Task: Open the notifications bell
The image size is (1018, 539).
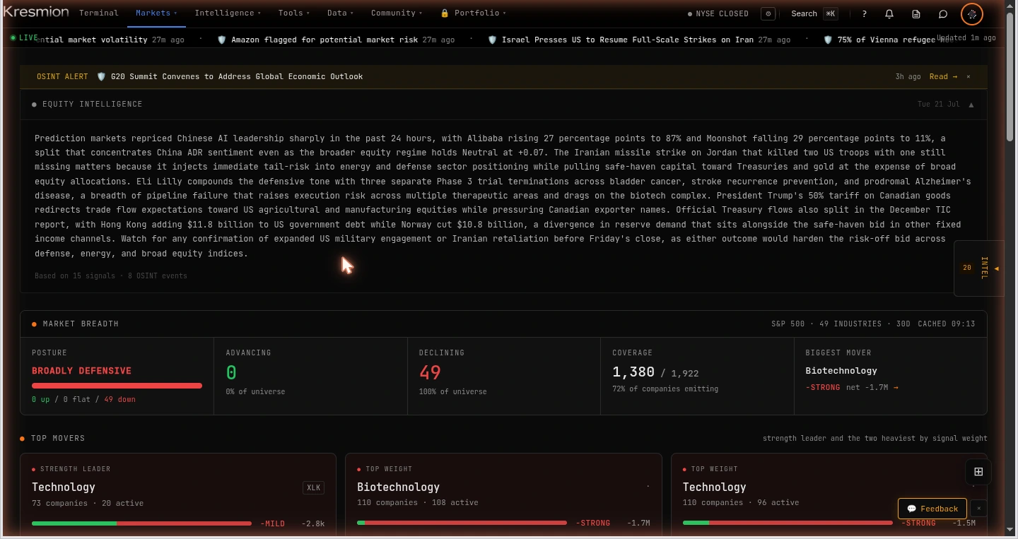Action: click(889, 13)
